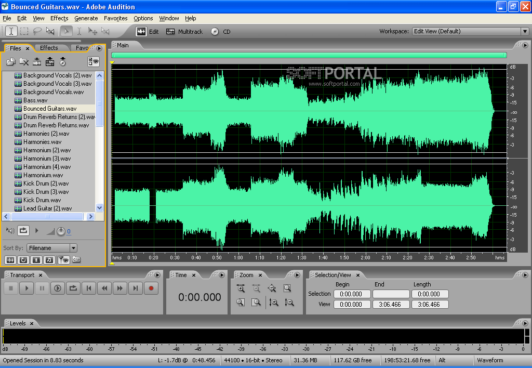Switch to CD view
532x368 pixels.
220,32
